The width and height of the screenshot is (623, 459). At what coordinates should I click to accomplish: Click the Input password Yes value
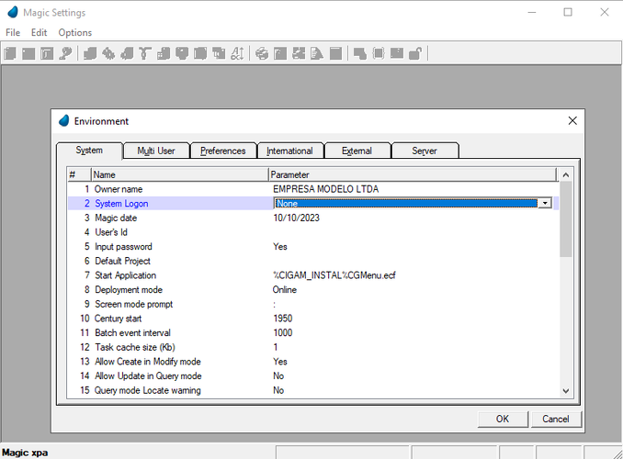click(x=279, y=247)
